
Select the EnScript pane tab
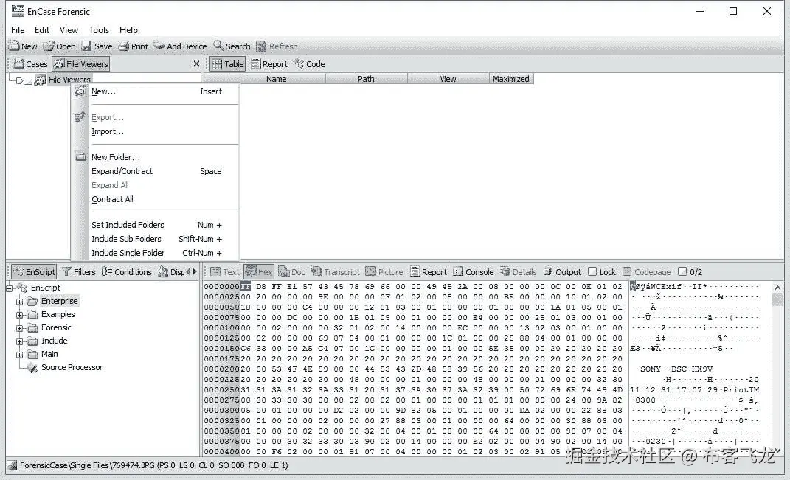tap(34, 272)
